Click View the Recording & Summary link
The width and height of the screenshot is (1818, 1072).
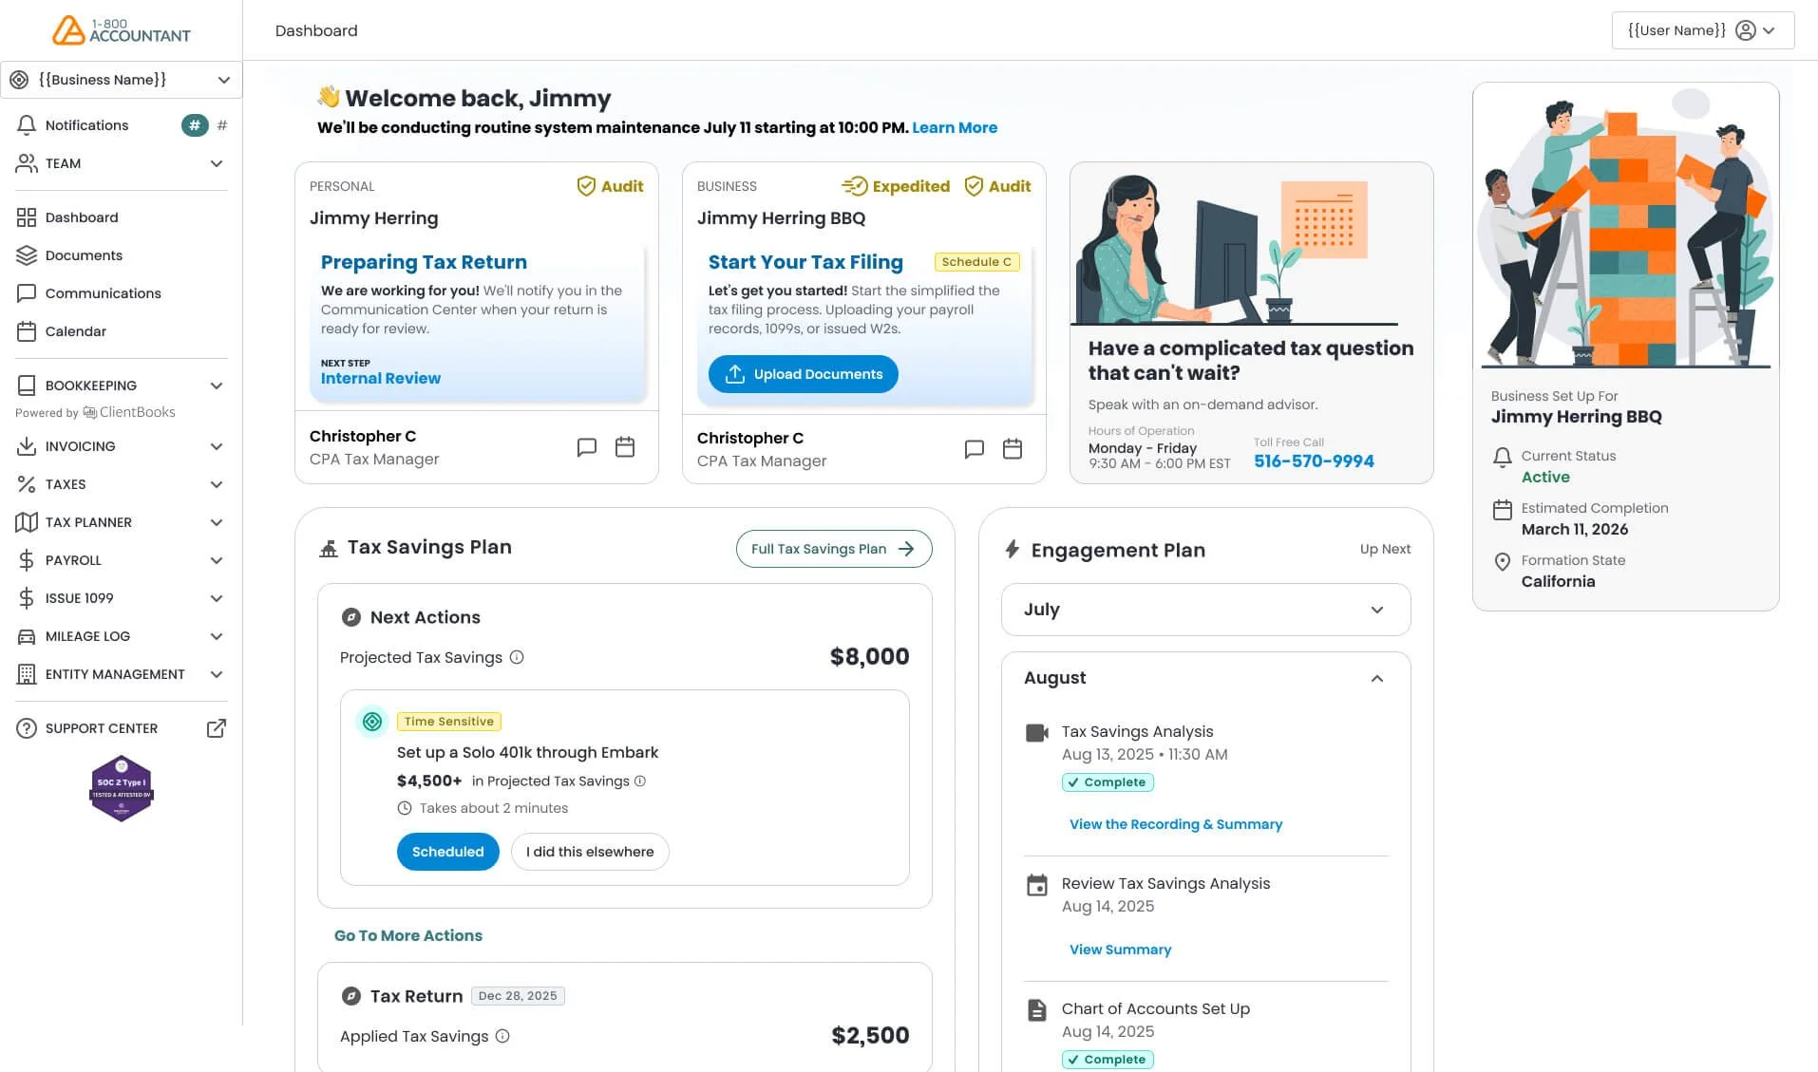(x=1176, y=824)
